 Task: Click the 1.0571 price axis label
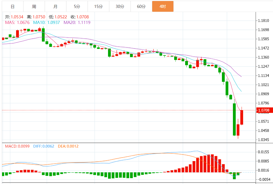tap(264, 121)
